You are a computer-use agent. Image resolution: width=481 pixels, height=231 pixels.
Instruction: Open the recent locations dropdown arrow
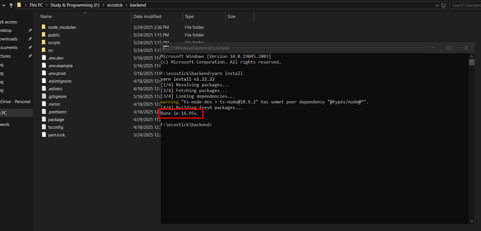[4, 5]
